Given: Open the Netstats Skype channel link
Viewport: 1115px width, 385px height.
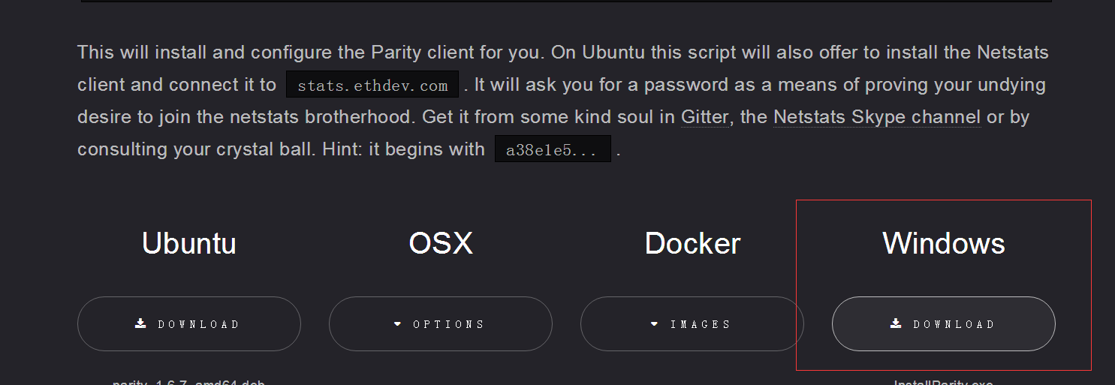Looking at the screenshot, I should point(877,117).
